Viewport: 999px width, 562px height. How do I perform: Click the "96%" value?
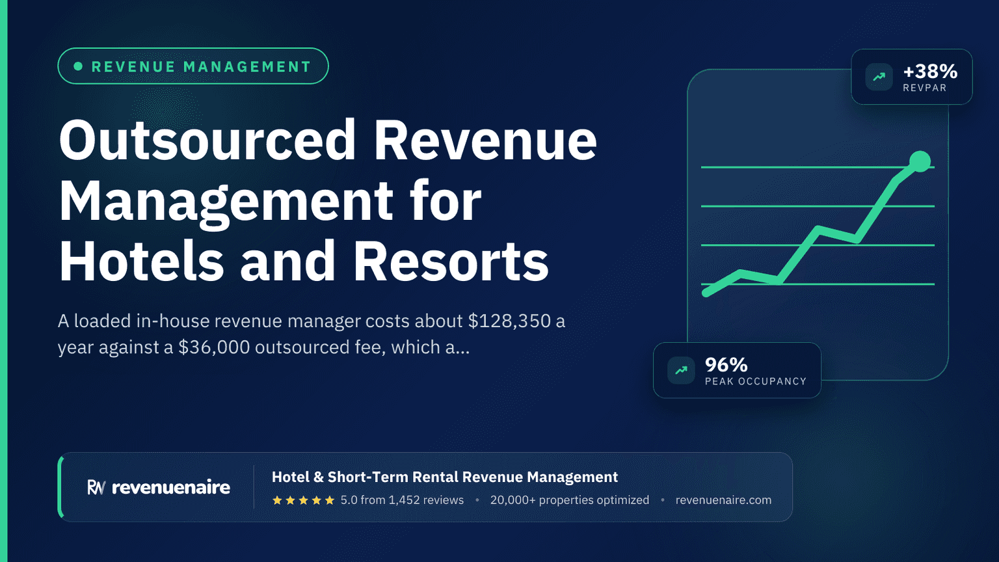tap(726, 364)
